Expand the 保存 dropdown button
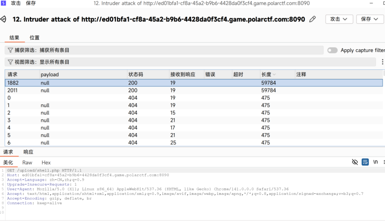 [x=370, y=19]
